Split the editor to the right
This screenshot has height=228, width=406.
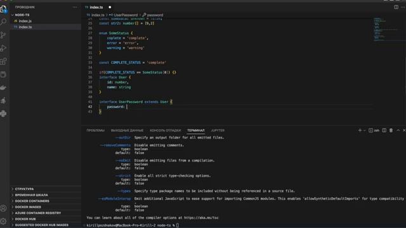tap(396, 7)
